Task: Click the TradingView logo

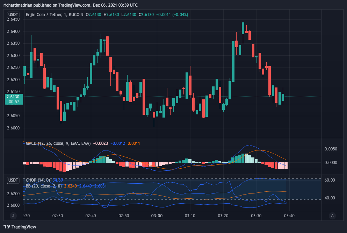Action: point(20,227)
